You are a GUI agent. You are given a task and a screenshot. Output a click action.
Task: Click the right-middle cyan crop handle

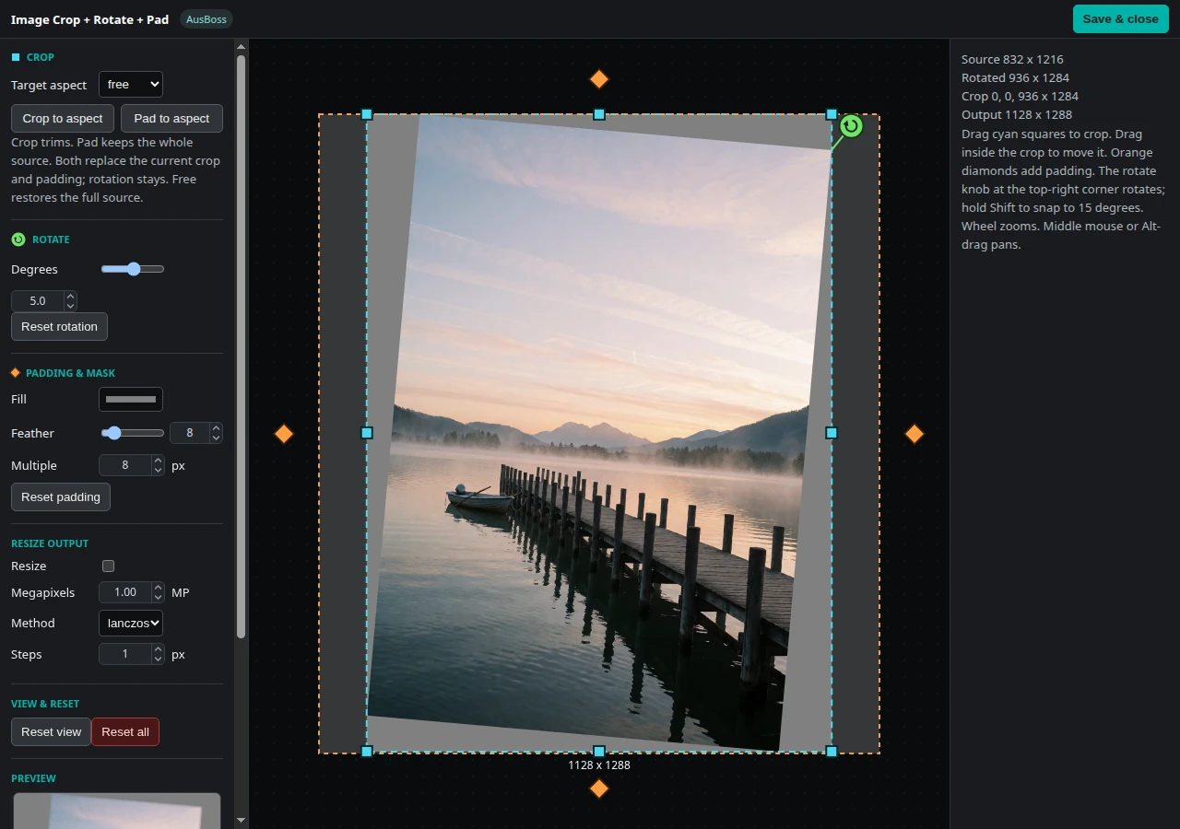coord(832,433)
